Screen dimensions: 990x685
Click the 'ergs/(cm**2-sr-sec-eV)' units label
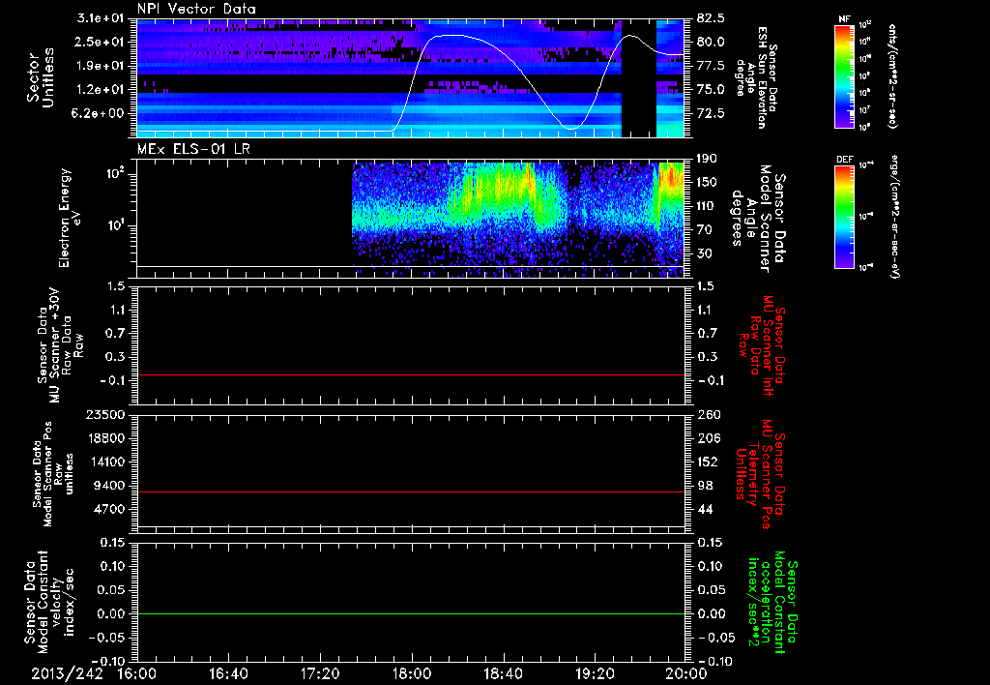click(x=894, y=216)
